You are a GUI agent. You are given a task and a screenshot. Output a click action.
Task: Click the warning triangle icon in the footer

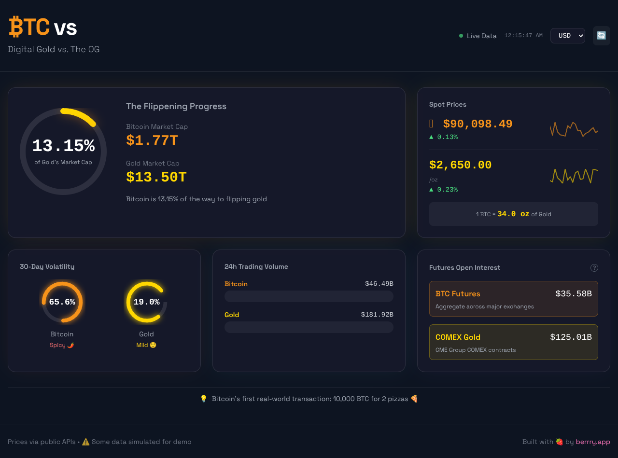(x=85, y=442)
